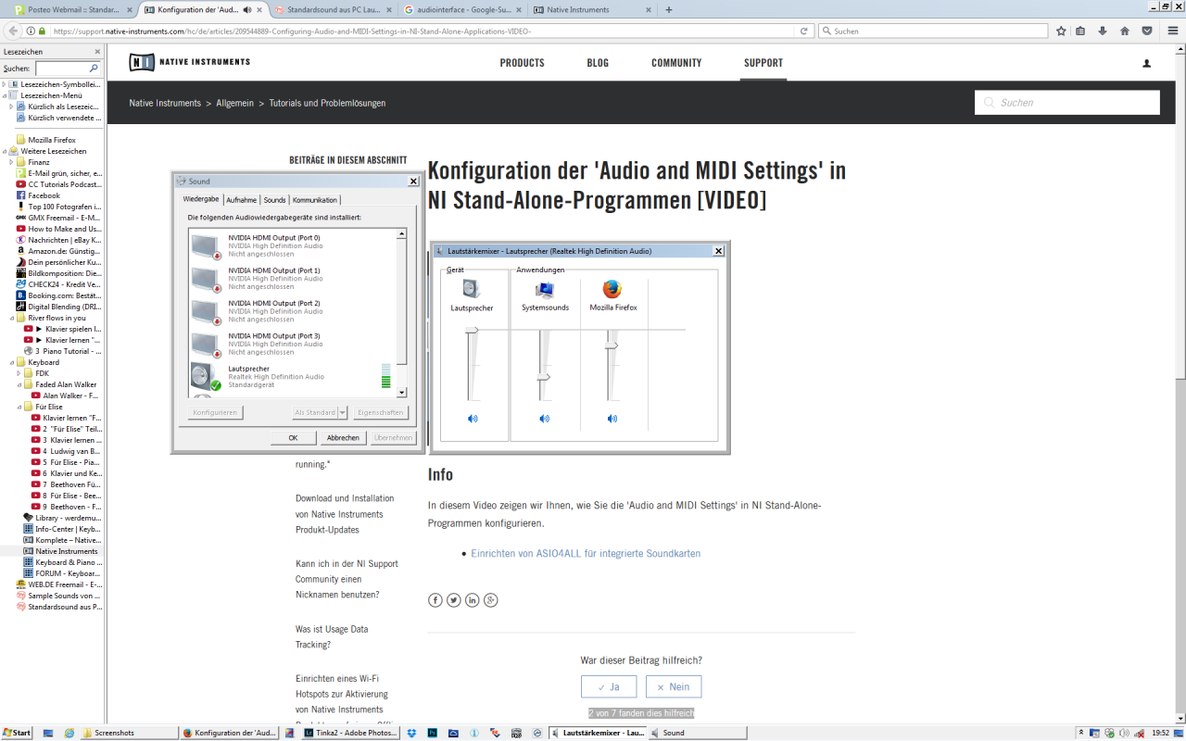1186x741 pixels.
Task: Open the Firefox hamburger menu
Action: [x=1171, y=31]
